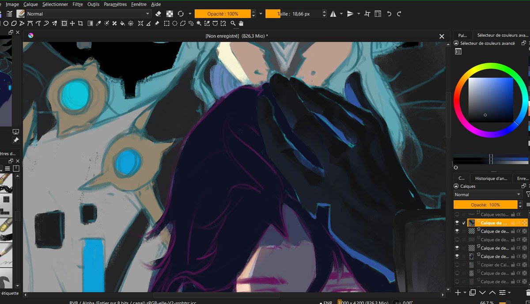Reload the original brush preset
530x304 pixels.
pos(181,14)
